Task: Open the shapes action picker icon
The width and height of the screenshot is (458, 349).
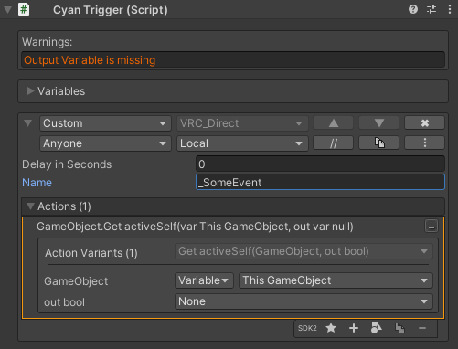Action: 377,328
